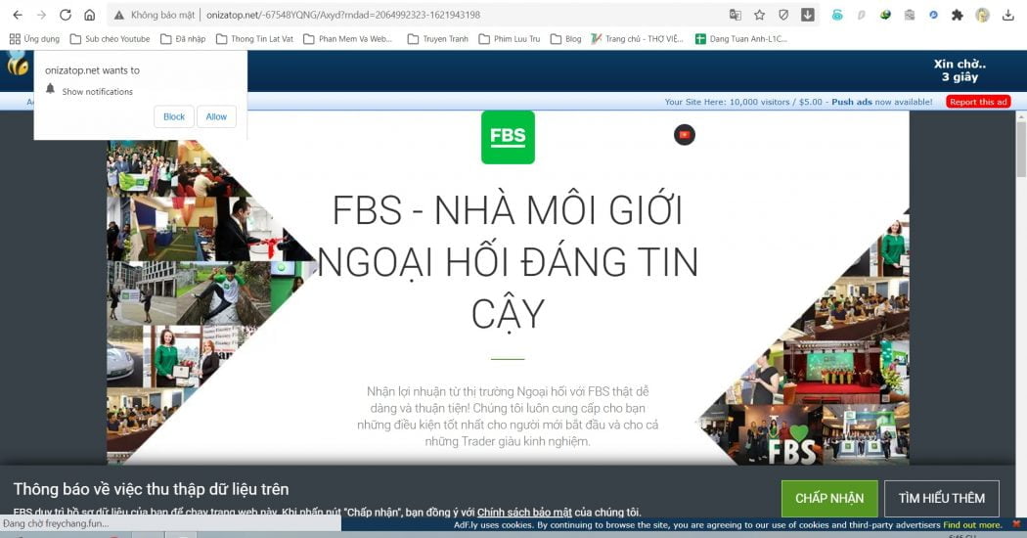This screenshot has width=1027, height=538.
Task: Click the Find out more cookie link
Action: (x=972, y=525)
